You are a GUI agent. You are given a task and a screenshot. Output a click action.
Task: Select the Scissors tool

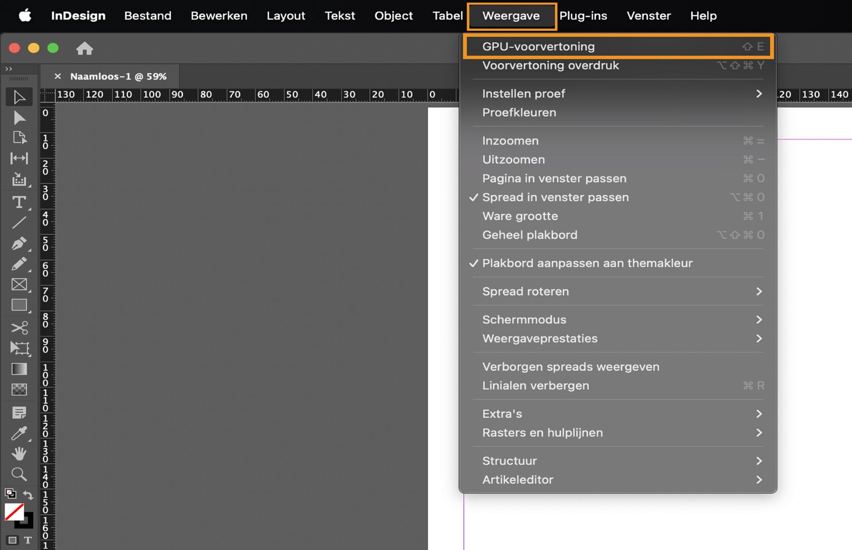click(19, 328)
